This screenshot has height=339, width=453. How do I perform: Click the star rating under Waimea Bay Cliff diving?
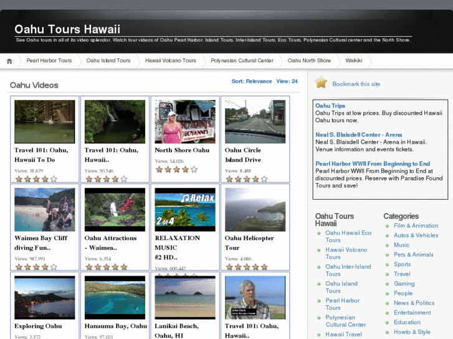click(36, 267)
